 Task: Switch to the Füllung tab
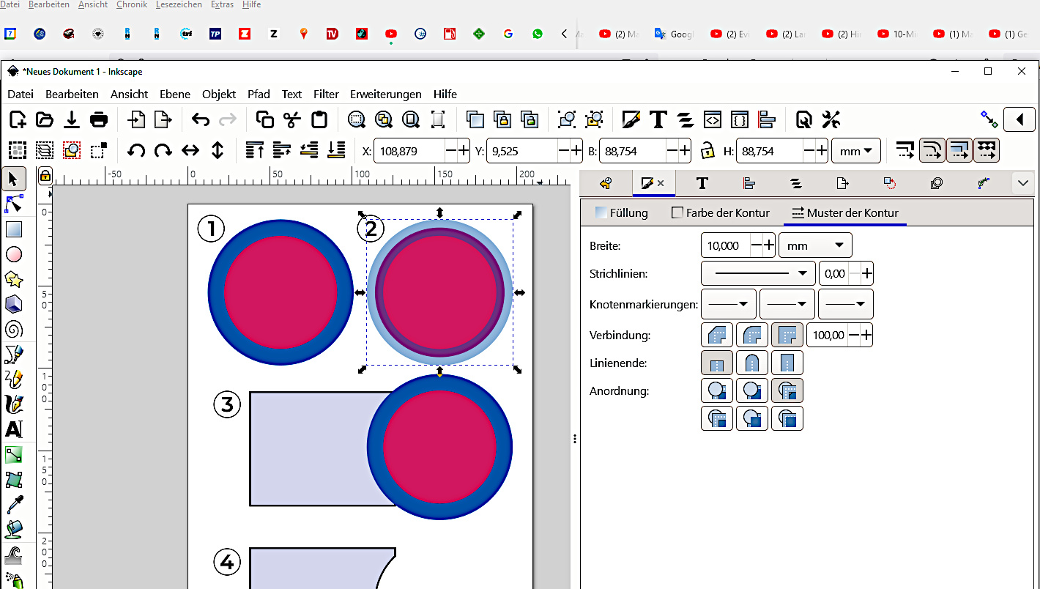click(622, 213)
